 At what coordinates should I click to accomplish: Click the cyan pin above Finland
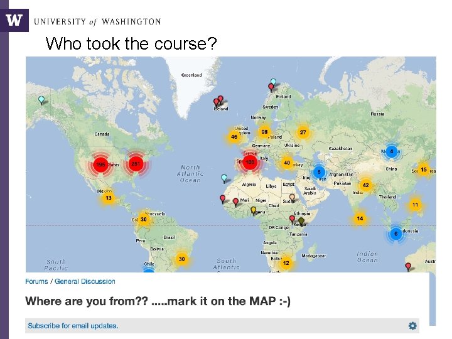pos(273,82)
